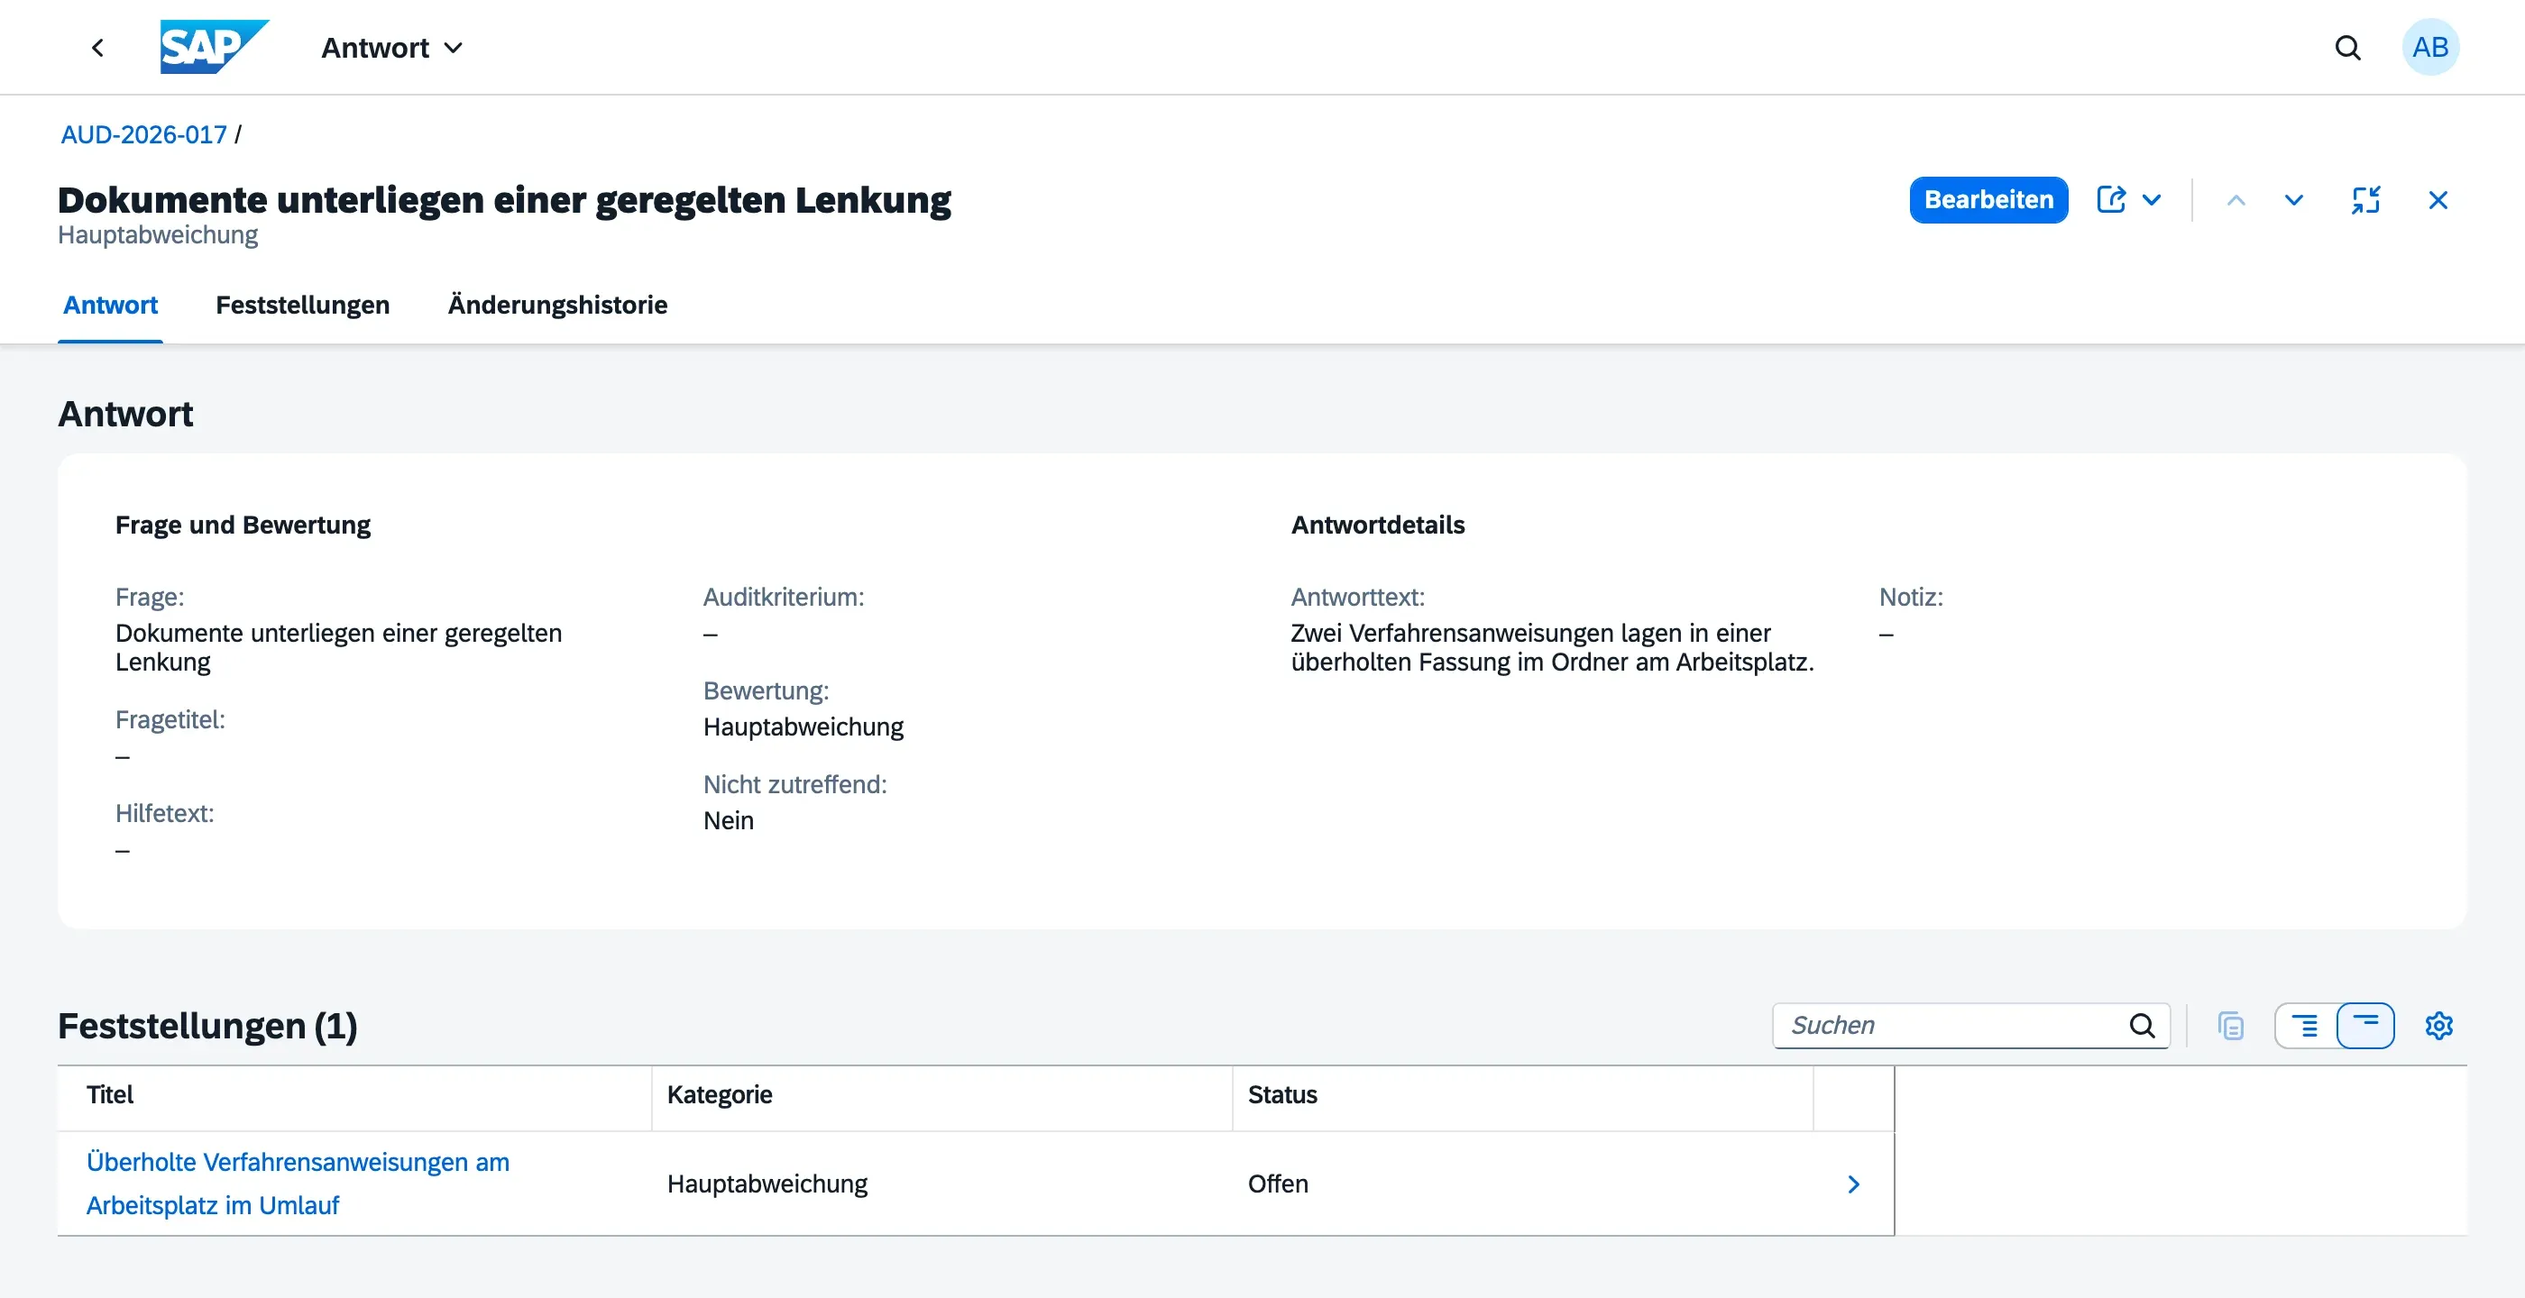
Task: Click the Hauptabweichung subtitle under title
Action: 158,235
